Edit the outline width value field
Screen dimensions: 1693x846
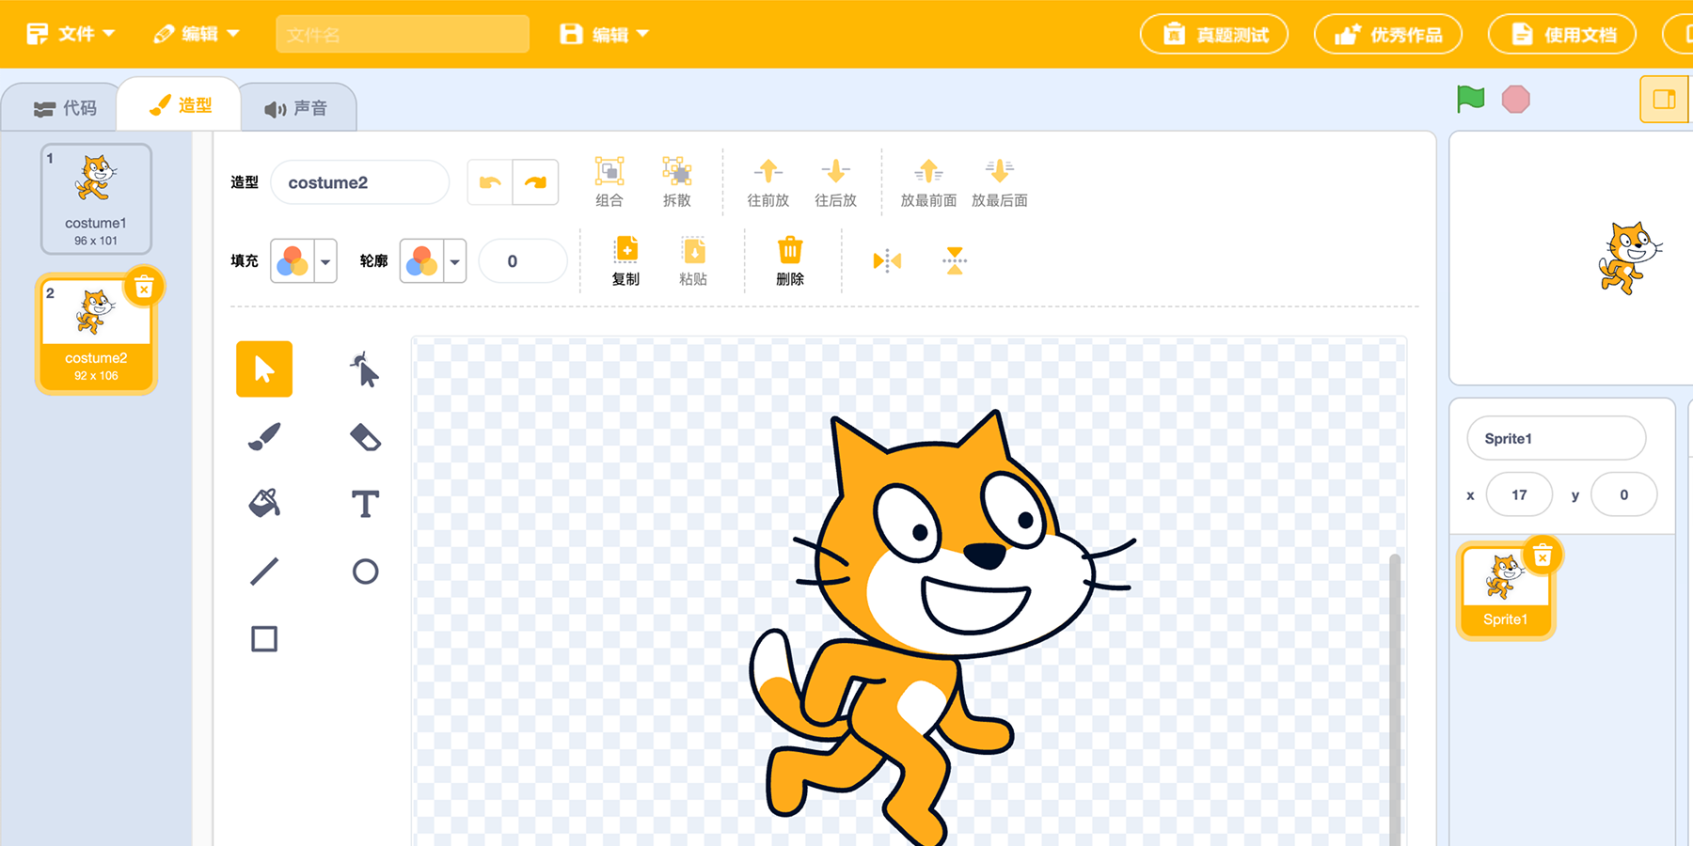523,261
